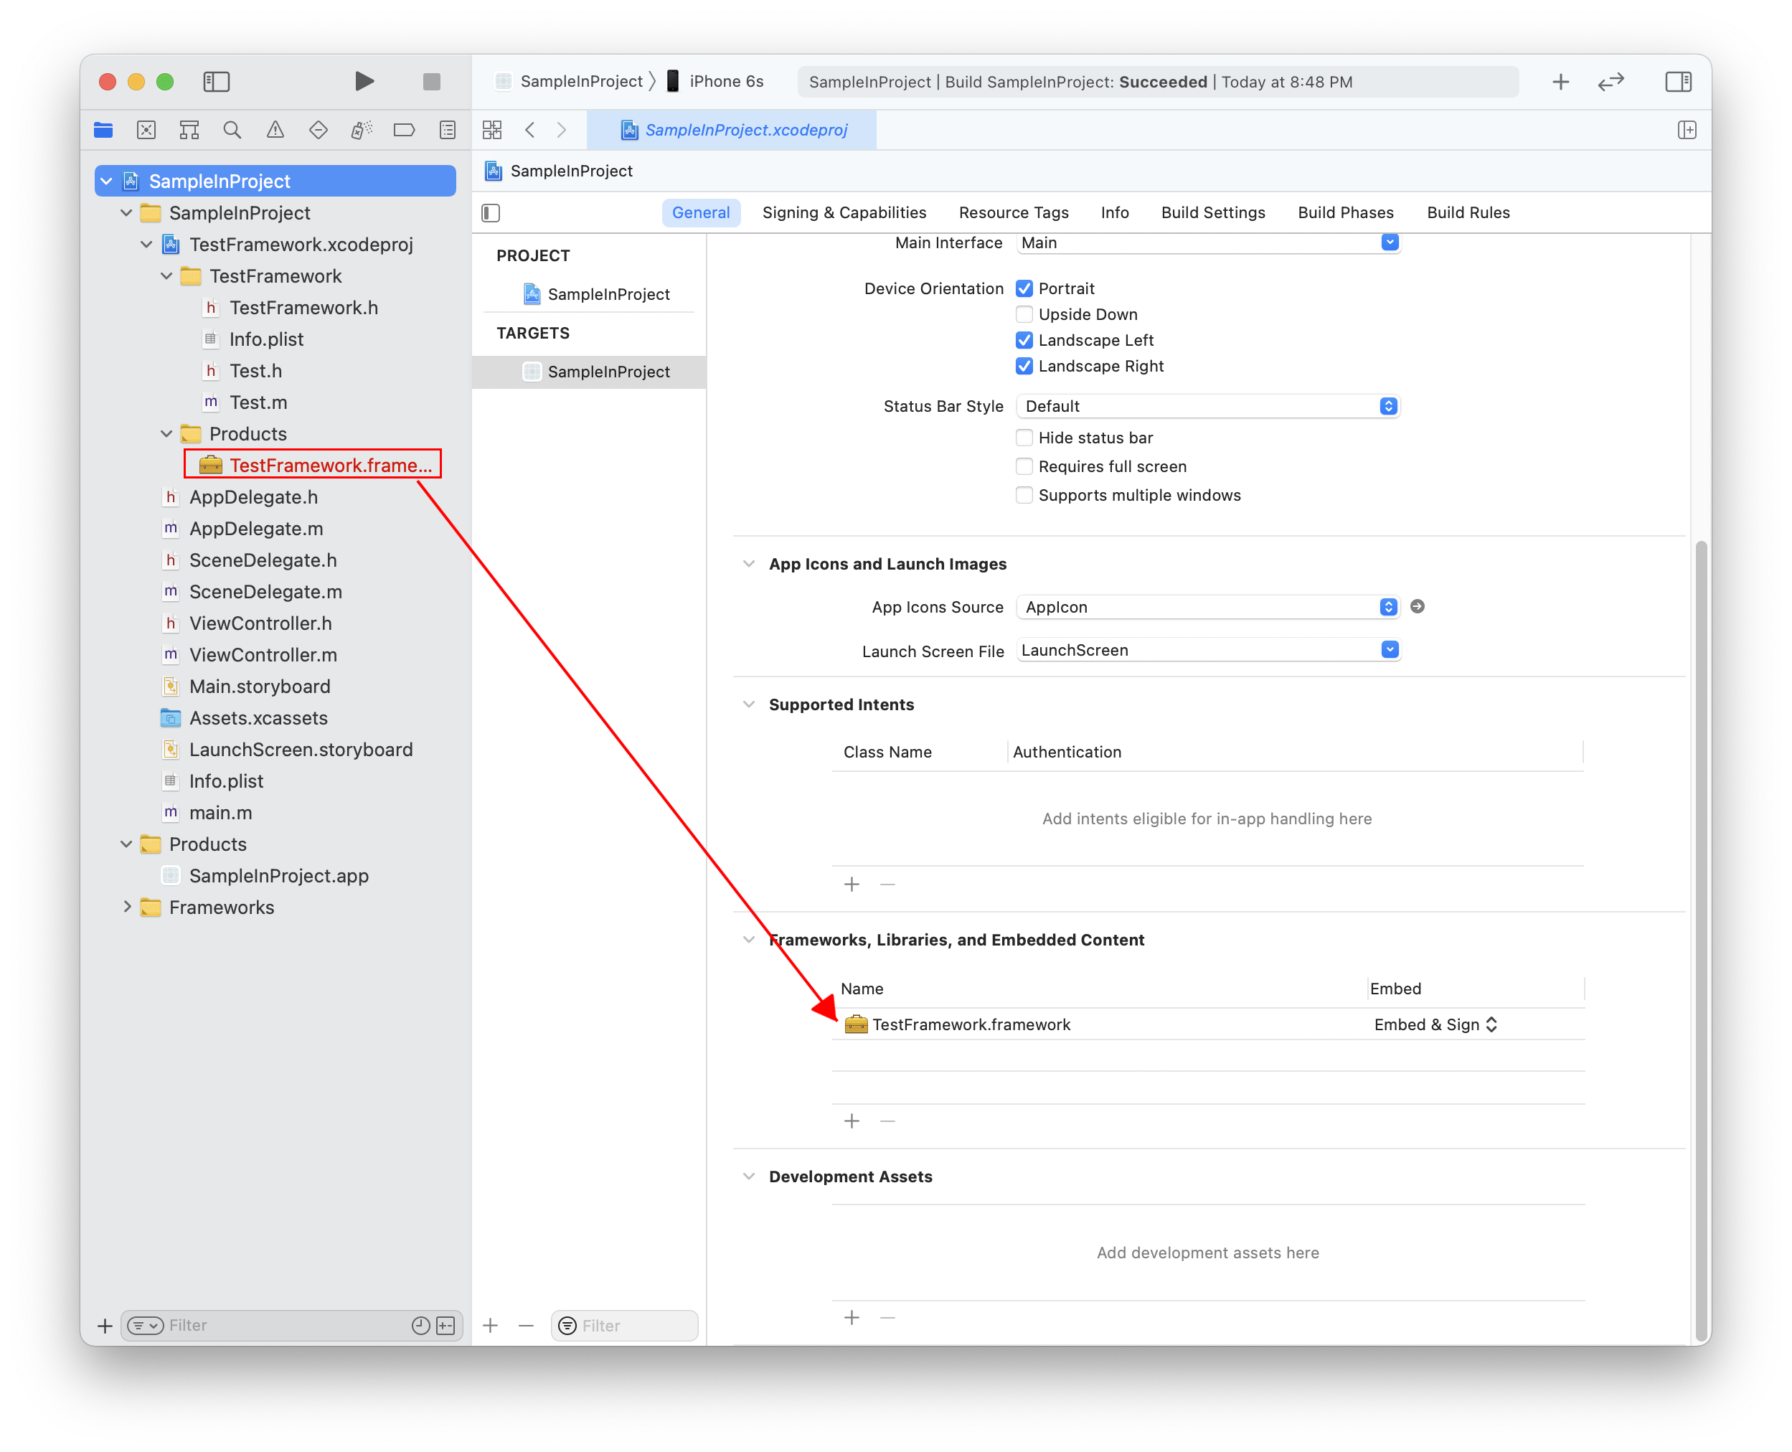Image resolution: width=1792 pixels, height=1452 pixels.
Task: Check Hide status bar option
Action: coord(1024,438)
